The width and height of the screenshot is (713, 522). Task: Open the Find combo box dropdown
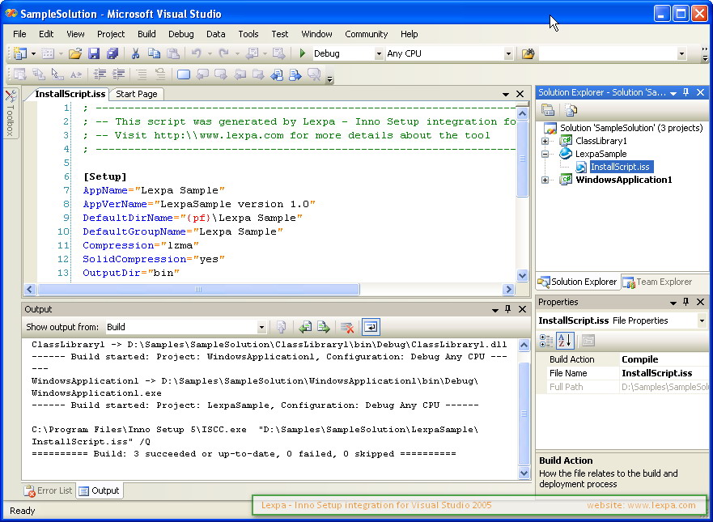(681, 54)
